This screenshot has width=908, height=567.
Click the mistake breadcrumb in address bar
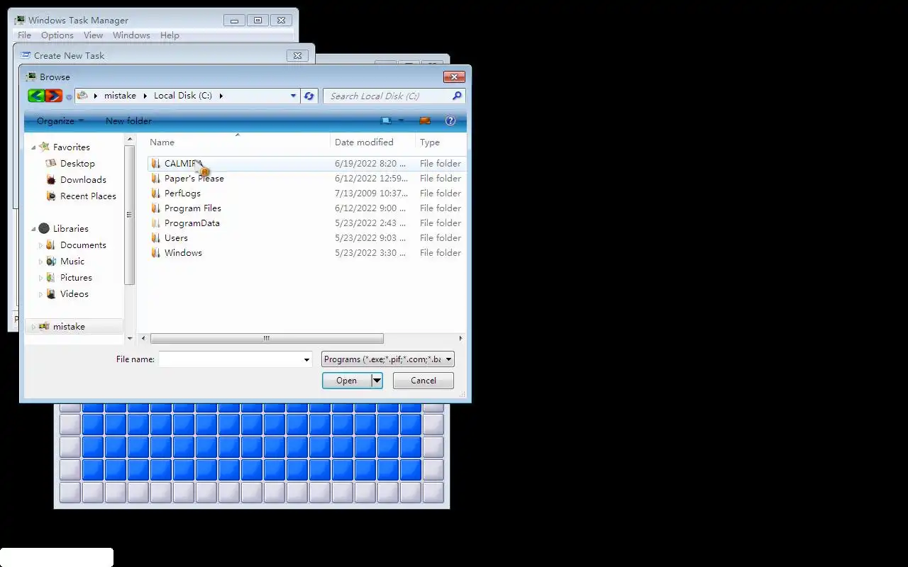coord(120,96)
